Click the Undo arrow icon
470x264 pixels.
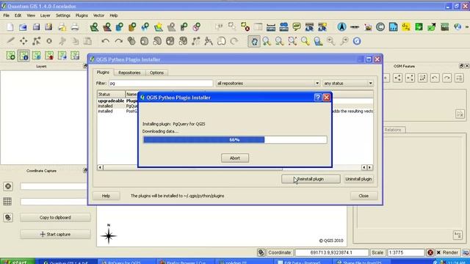(105, 41)
